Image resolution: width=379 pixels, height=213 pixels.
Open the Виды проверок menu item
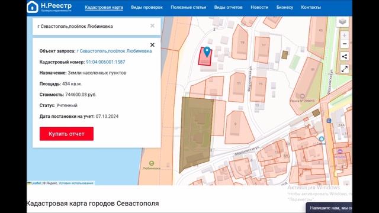click(147, 7)
